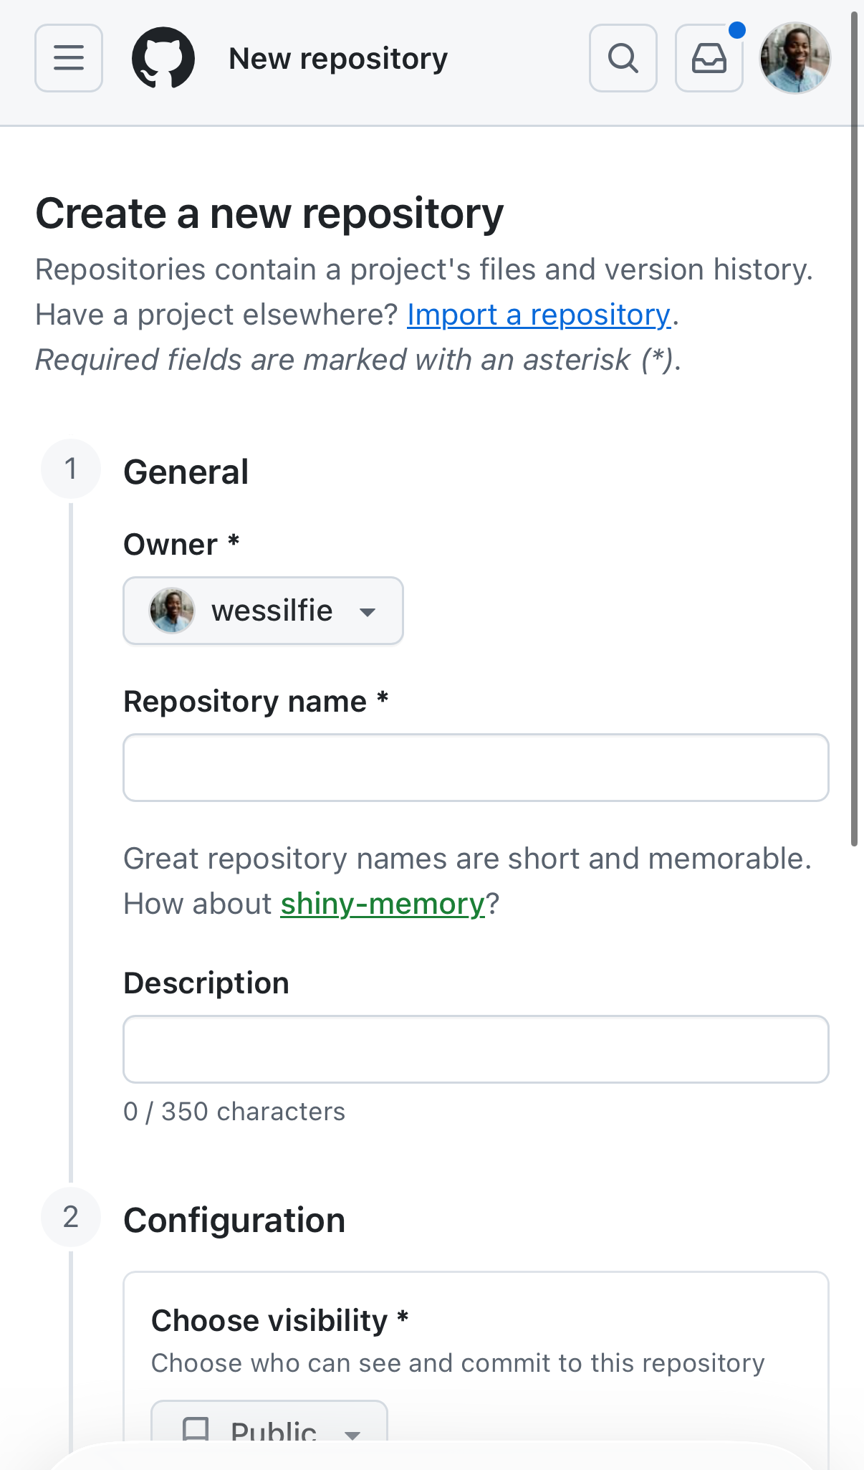Click the Configuration section heading
The height and width of the screenshot is (1470, 864).
tap(234, 1221)
